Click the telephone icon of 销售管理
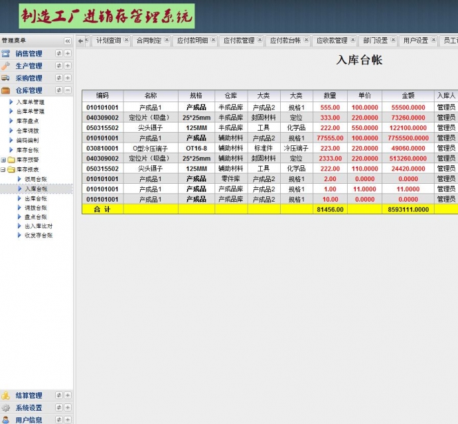Viewport: 458px width, 424px height. point(5,54)
